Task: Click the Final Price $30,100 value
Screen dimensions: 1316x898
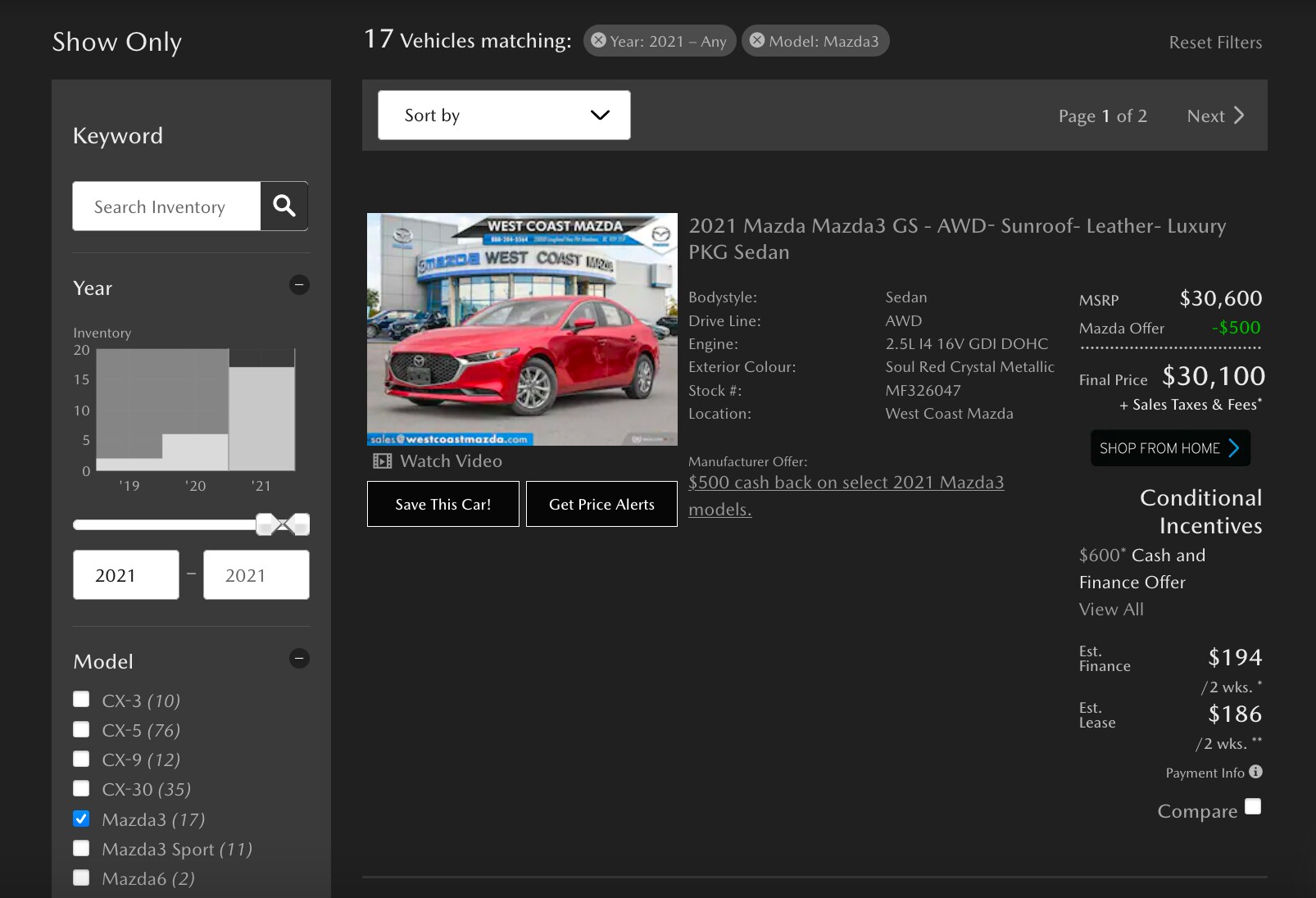Action: click(1214, 376)
